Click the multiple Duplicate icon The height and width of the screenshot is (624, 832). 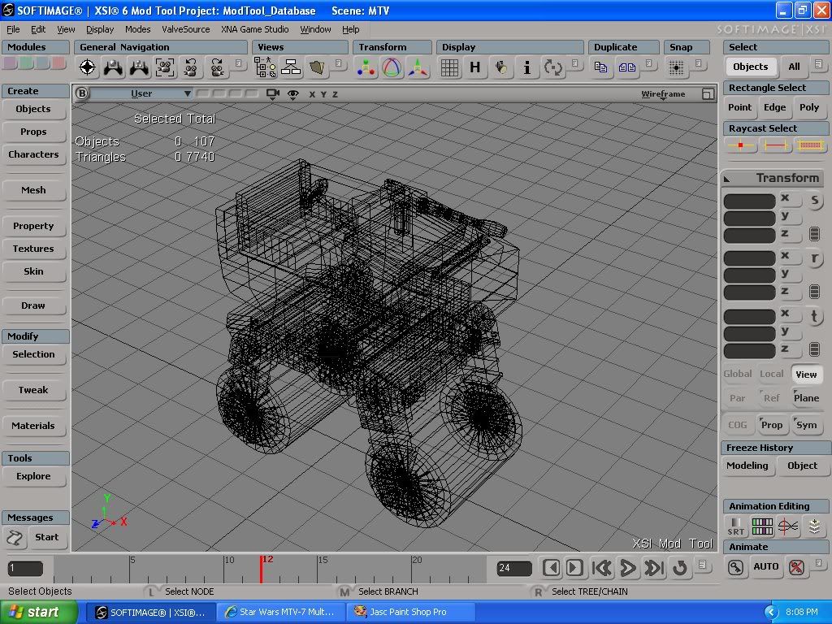pos(626,67)
